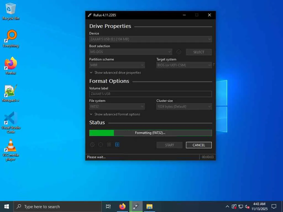This screenshot has width=283, height=212.
Task: Open the Cluster size dropdown
Action: point(184,107)
